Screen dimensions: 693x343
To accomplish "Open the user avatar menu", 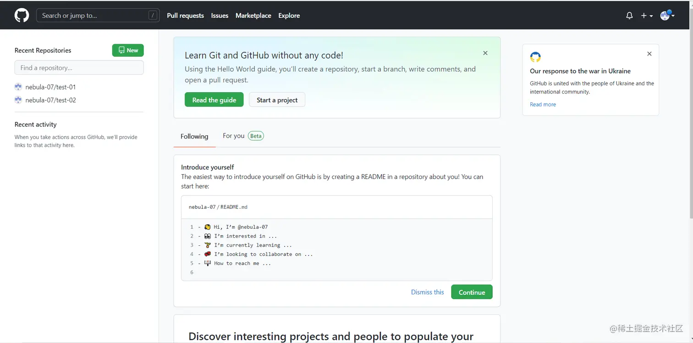I will tap(667, 15).
